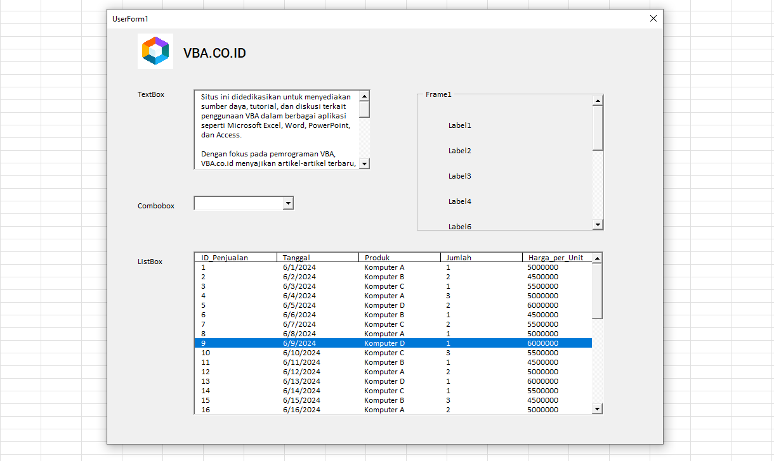
Task: Click Frame1's scrollbar down arrow
Action: (x=597, y=224)
